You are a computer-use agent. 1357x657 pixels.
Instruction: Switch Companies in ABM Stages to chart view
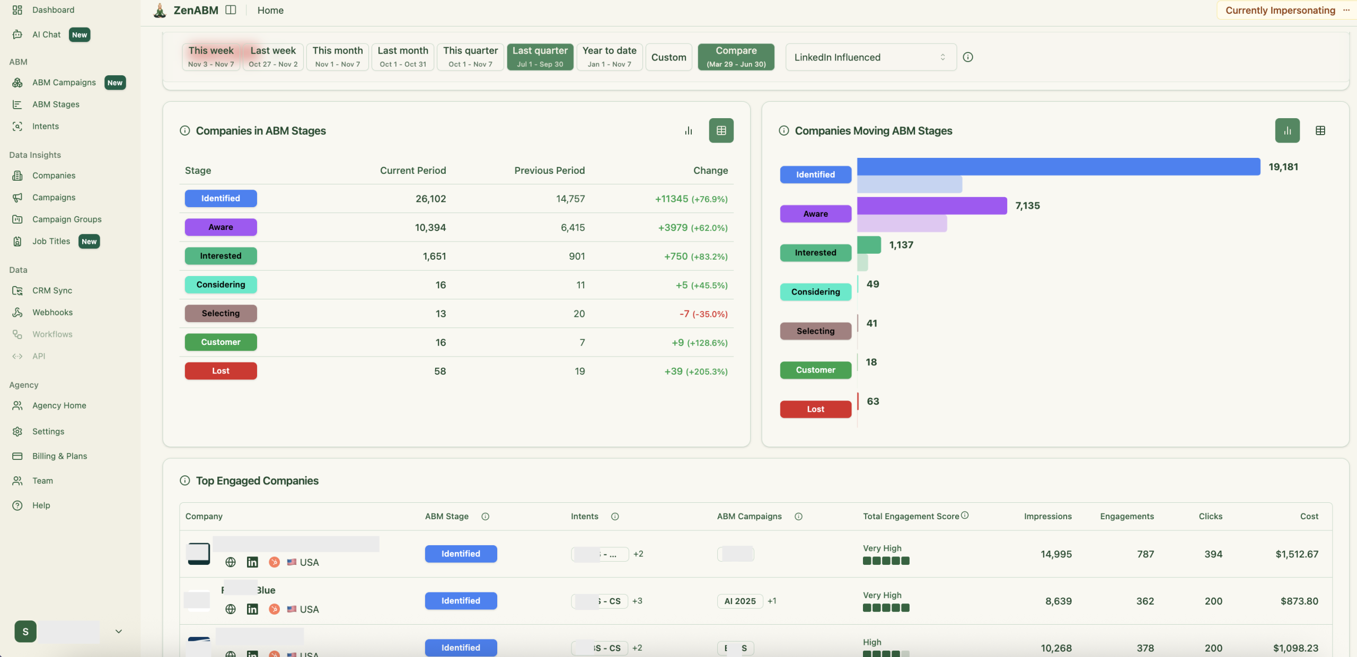click(x=688, y=130)
